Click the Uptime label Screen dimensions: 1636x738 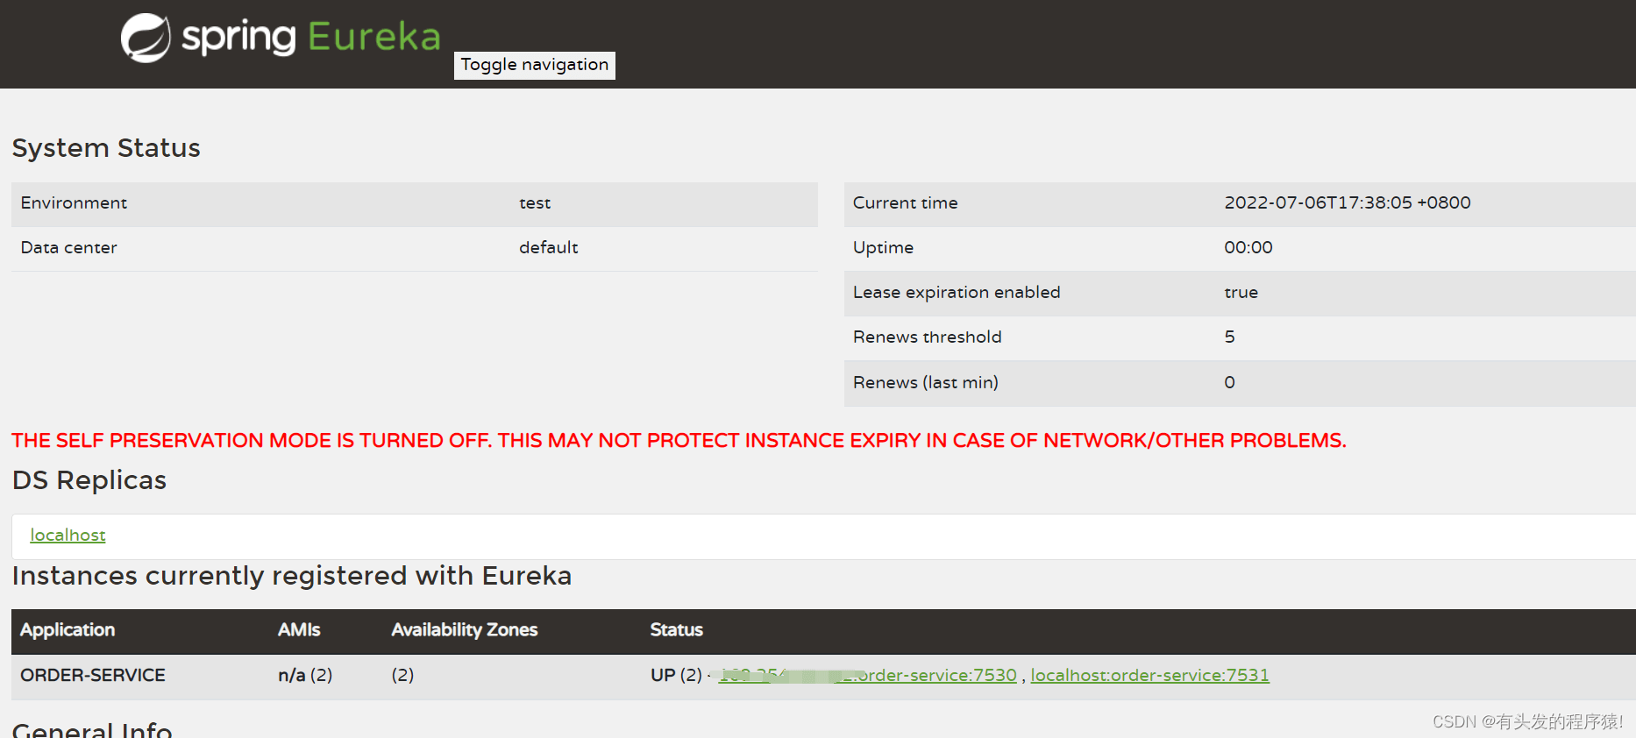[883, 247]
